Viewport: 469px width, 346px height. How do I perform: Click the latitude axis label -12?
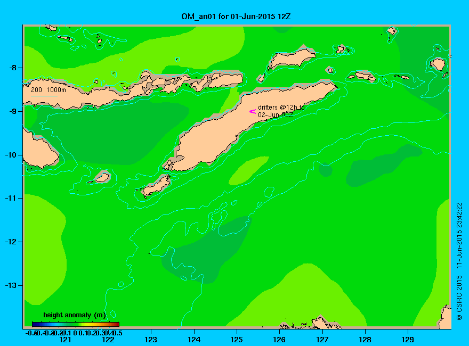(x=11, y=242)
